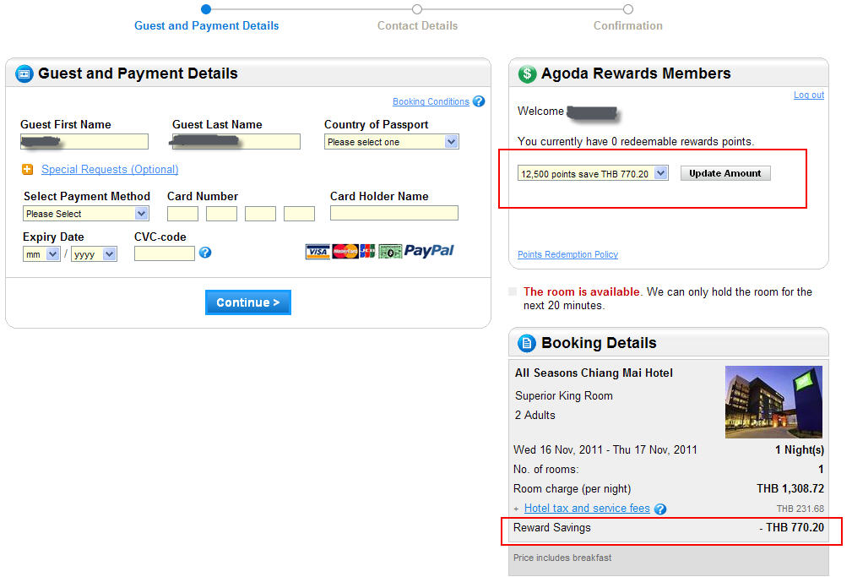Go to Guest and Payment Details step

206,25
